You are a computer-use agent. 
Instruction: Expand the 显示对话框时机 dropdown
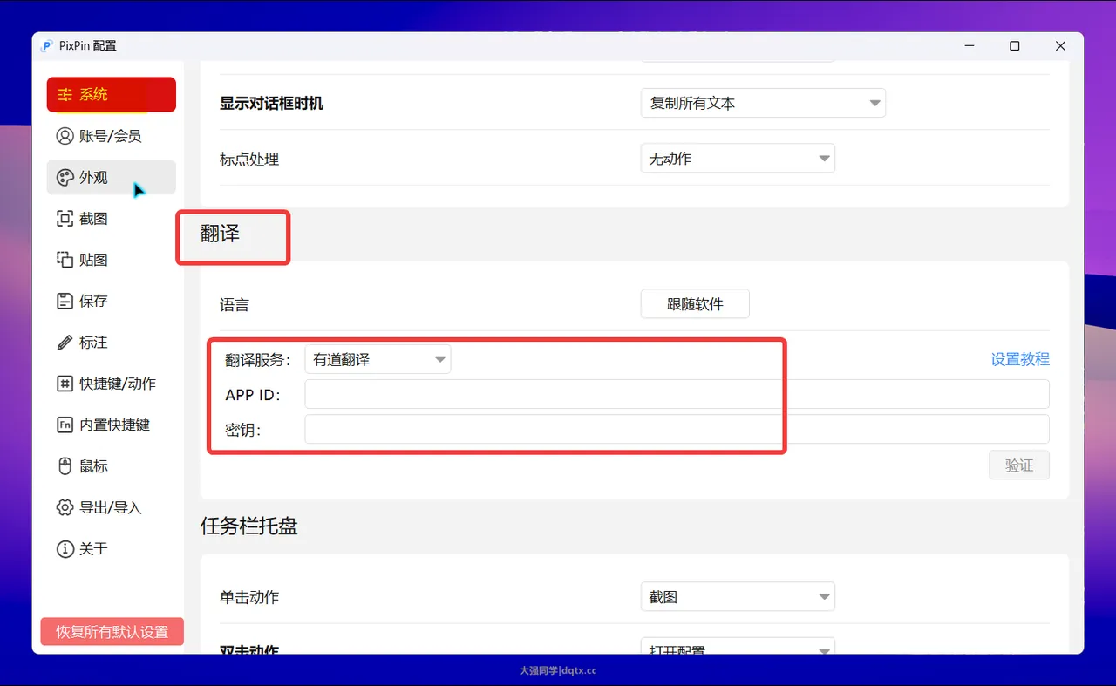pyautogui.click(x=762, y=103)
